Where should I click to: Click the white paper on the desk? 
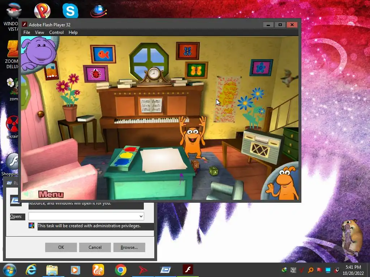click(x=163, y=160)
